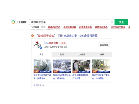This screenshot has height=104, width=139.
Task: Clear the search box with the X icon
Action: pyautogui.click(x=112, y=22)
